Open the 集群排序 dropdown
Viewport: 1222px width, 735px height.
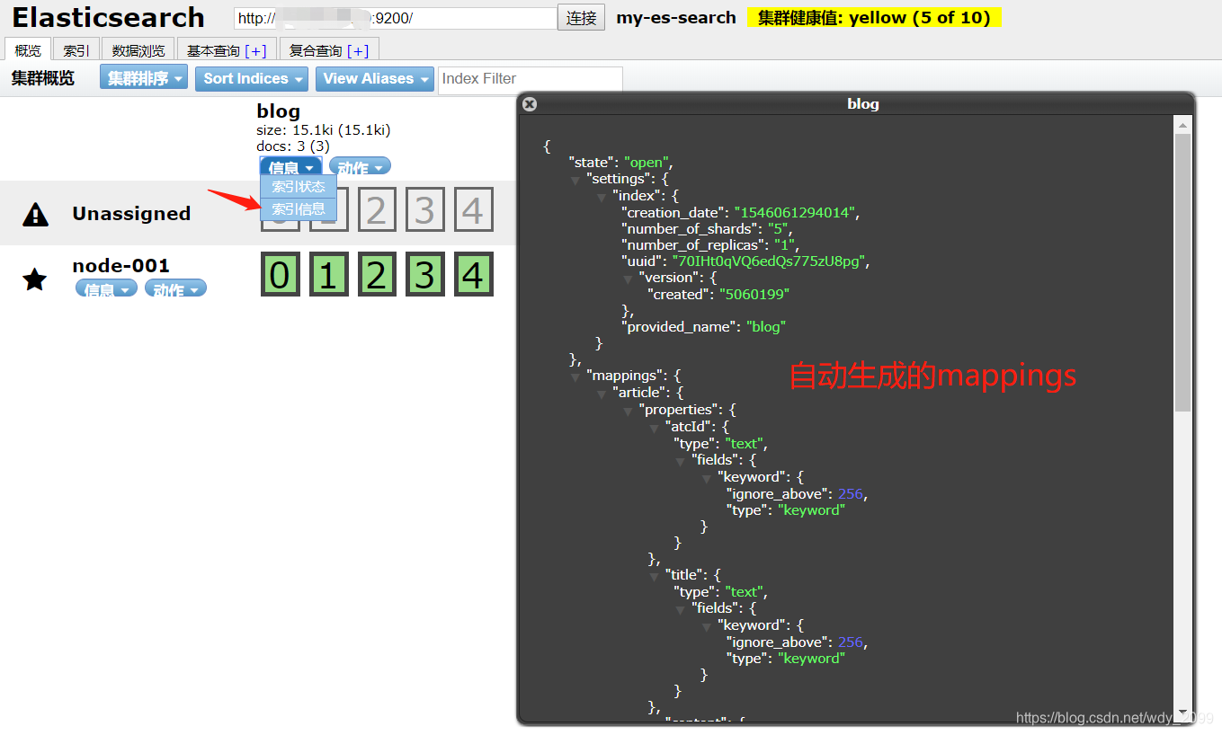pos(144,78)
